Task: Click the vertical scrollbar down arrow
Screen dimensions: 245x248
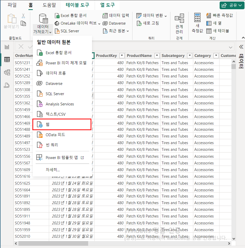Action: 234,239
